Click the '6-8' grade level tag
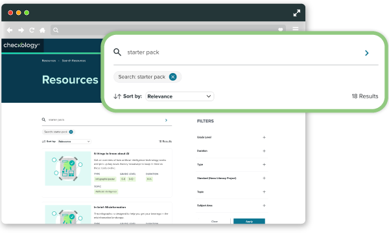Image resolution: width=389 pixels, height=234 pixels. tap(123, 179)
